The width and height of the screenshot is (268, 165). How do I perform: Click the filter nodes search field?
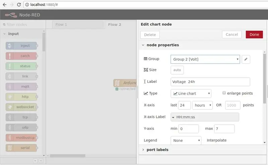click(23, 24)
